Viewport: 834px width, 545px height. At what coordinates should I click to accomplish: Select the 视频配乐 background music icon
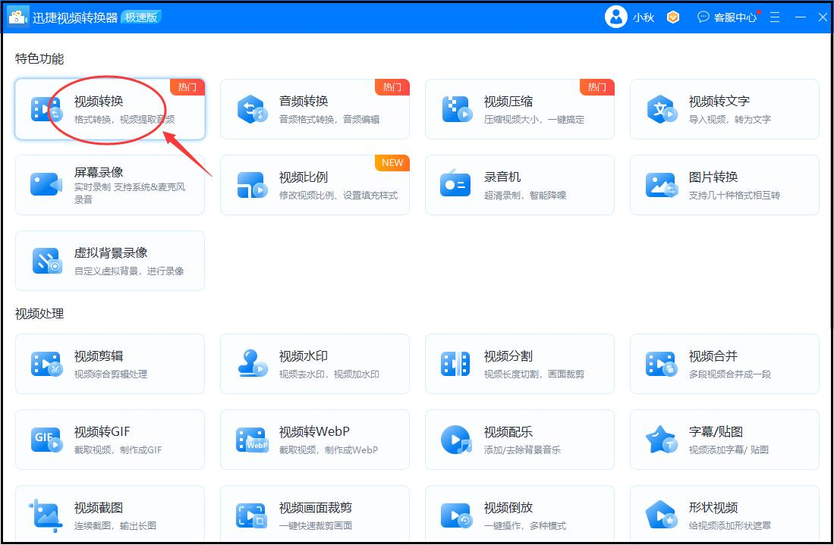click(x=456, y=440)
